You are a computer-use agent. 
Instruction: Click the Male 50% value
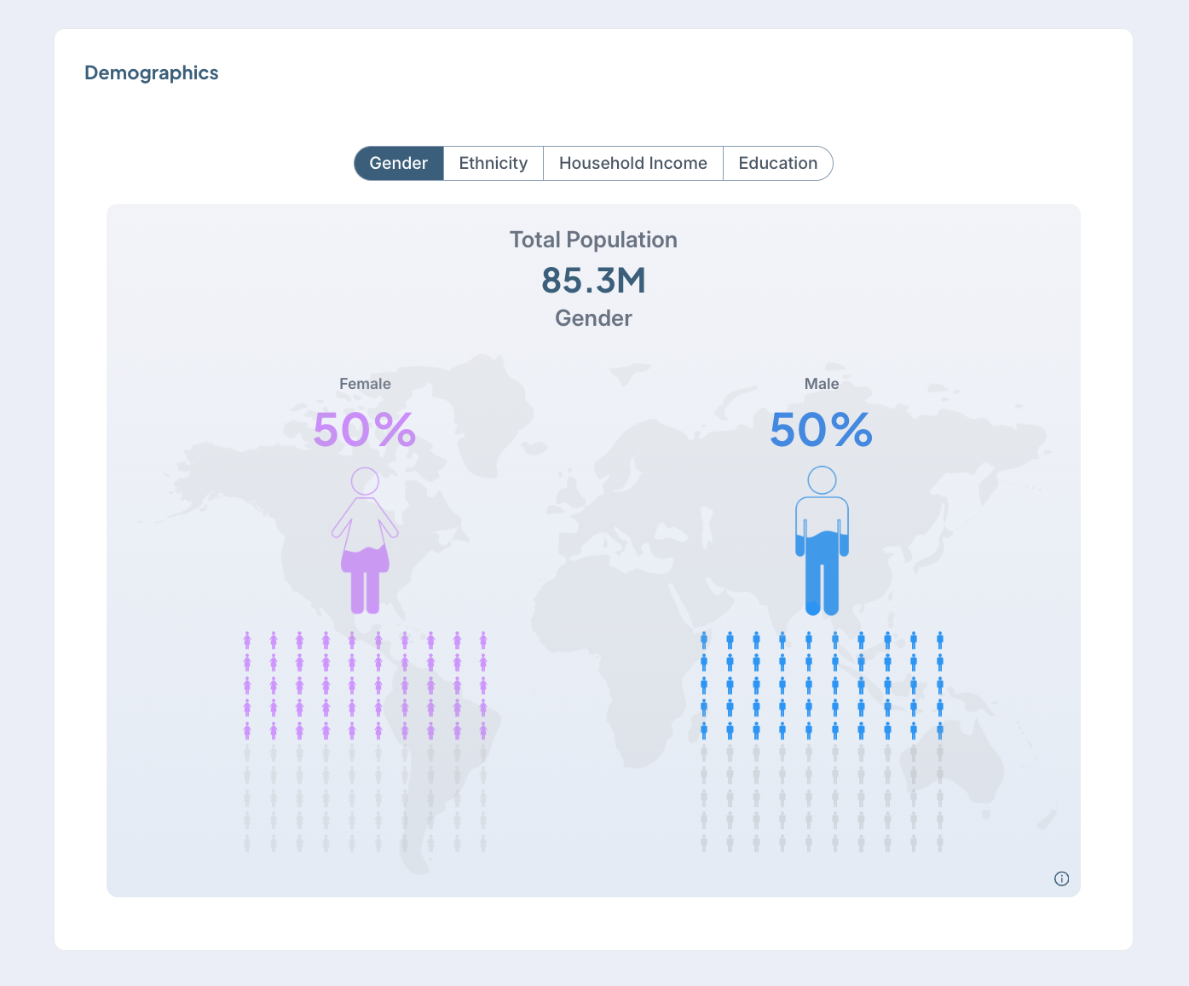(822, 430)
